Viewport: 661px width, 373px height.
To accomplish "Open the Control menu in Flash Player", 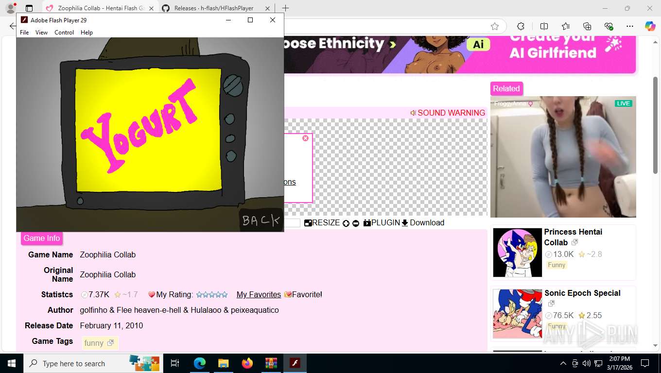I will click(x=64, y=33).
